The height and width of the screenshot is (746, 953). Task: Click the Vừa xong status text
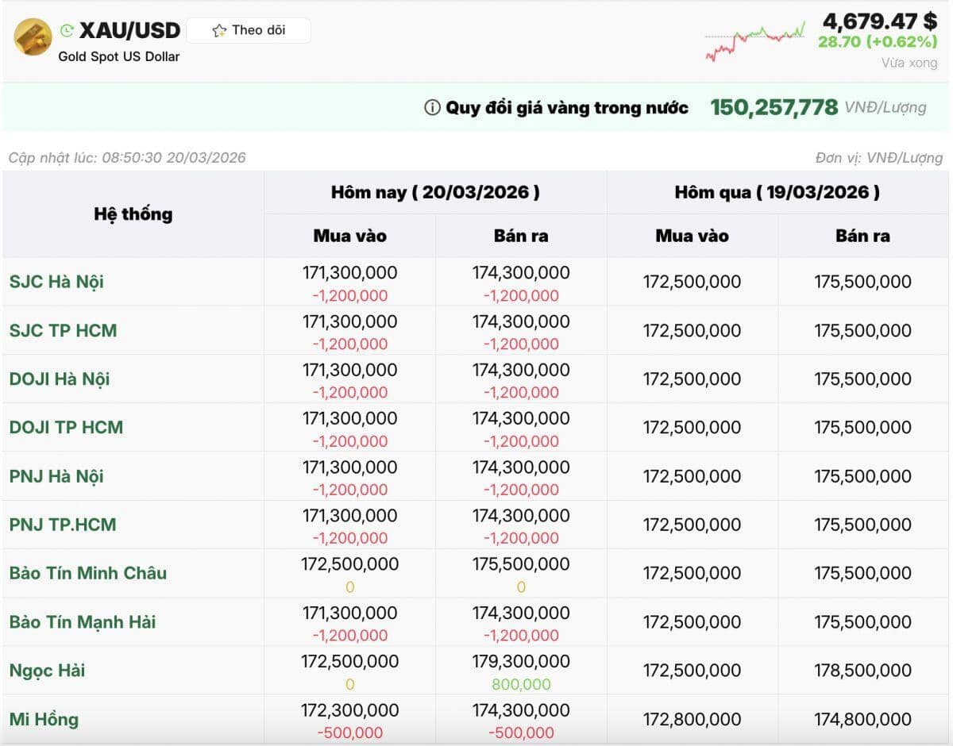[909, 63]
